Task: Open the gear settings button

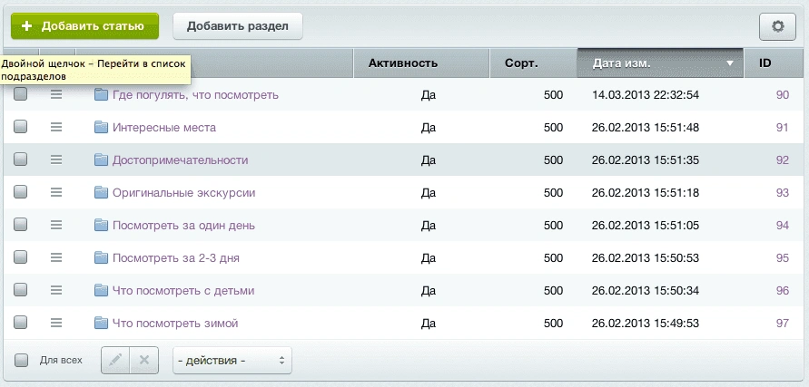Action: pyautogui.click(x=777, y=27)
